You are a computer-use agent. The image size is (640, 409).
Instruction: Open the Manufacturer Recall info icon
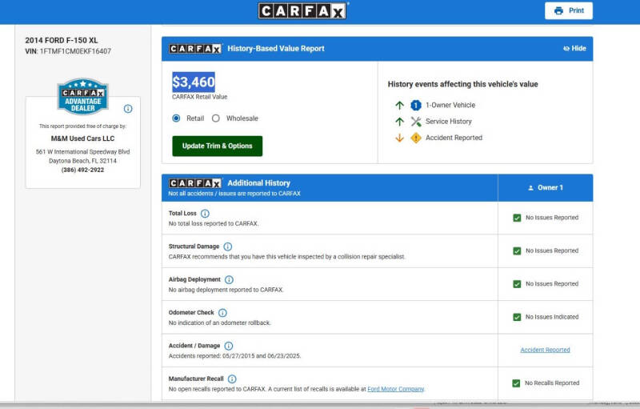pos(232,379)
